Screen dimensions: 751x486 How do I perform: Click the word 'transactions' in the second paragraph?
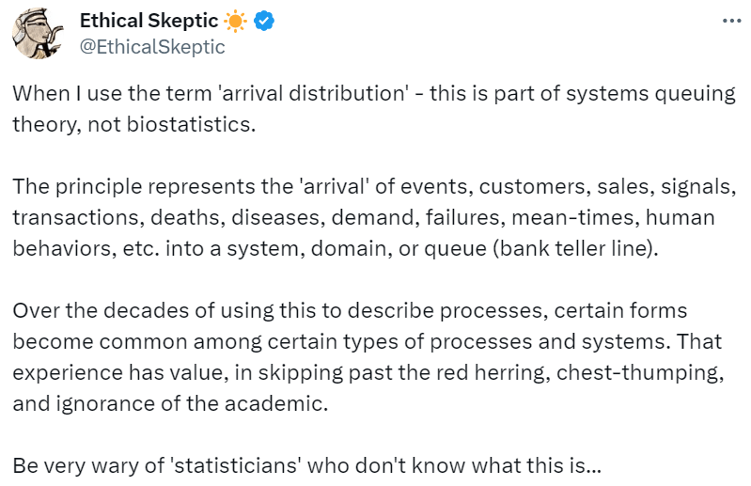pyautogui.click(x=69, y=216)
